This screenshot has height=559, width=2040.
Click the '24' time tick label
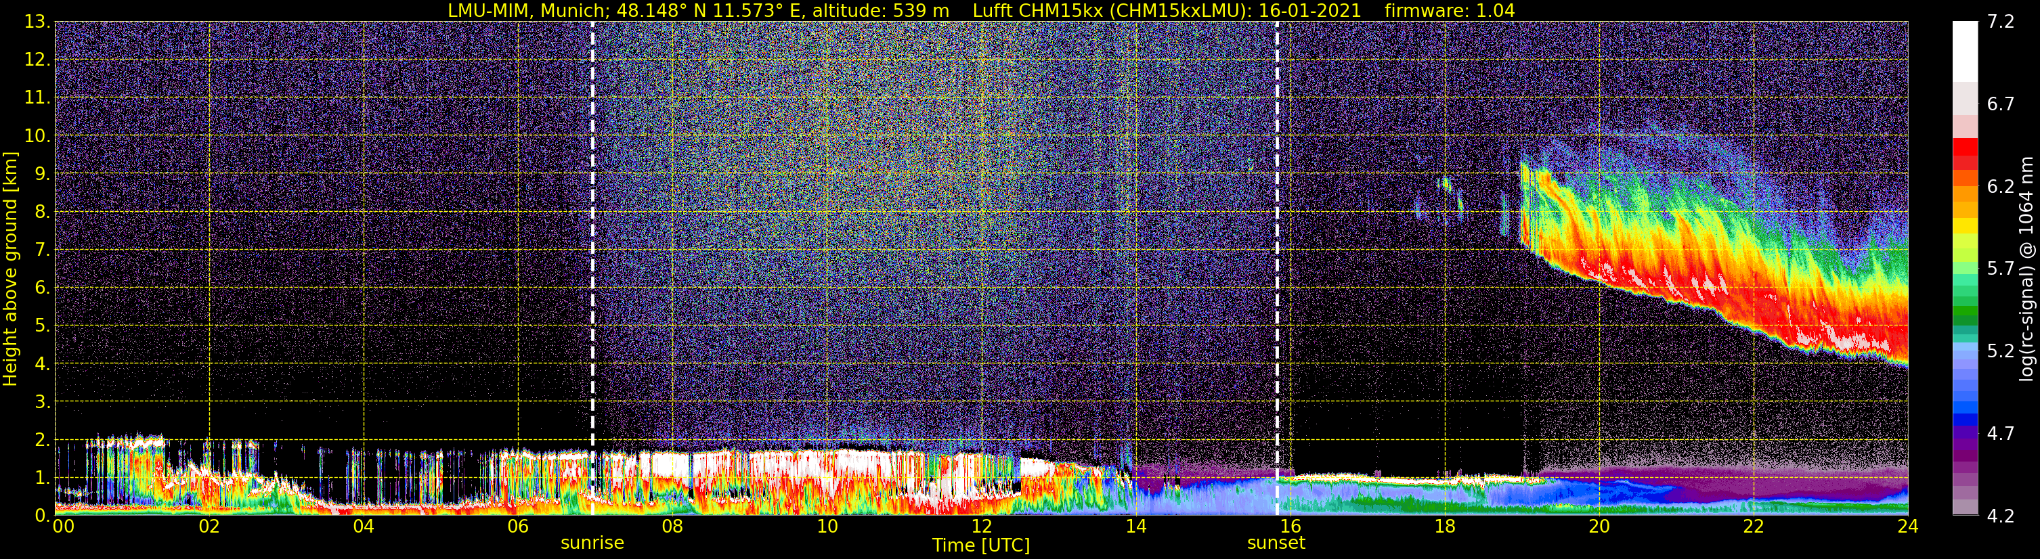[x=1908, y=527]
